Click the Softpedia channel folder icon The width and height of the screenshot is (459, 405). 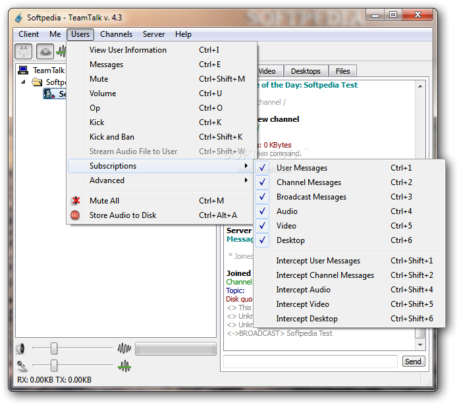tap(37, 82)
